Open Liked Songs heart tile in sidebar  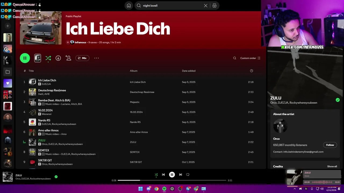point(8,83)
